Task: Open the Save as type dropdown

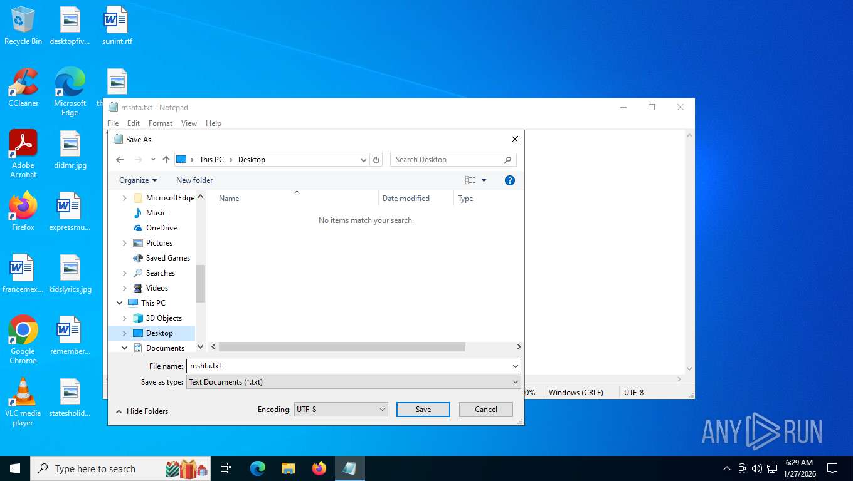Action: click(x=354, y=382)
